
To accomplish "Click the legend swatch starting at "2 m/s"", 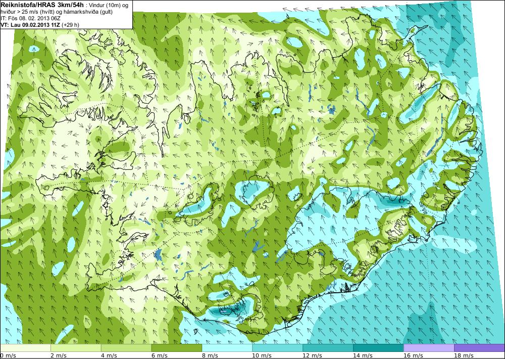I will [76, 348].
